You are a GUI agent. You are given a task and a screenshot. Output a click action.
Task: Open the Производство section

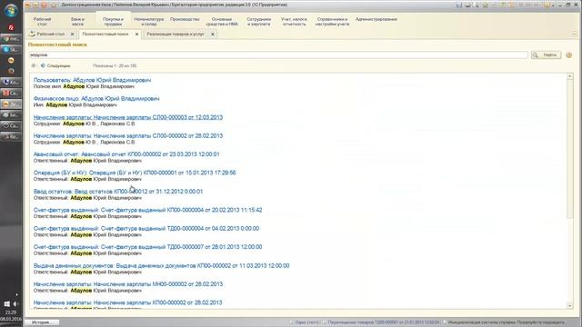[x=185, y=19]
